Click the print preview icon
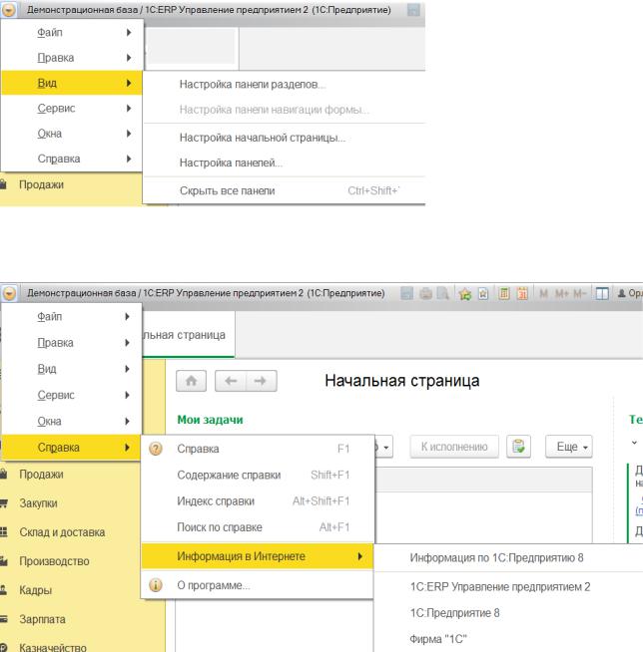643x652 pixels. click(442, 293)
